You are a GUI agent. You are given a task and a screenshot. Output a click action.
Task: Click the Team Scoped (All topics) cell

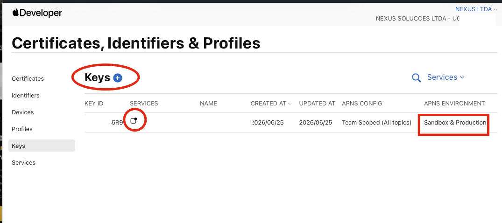(376, 123)
